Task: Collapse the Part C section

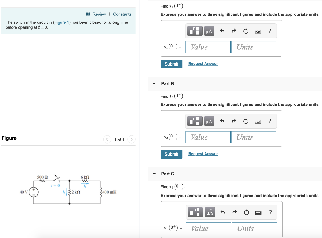Action: [x=154, y=174]
